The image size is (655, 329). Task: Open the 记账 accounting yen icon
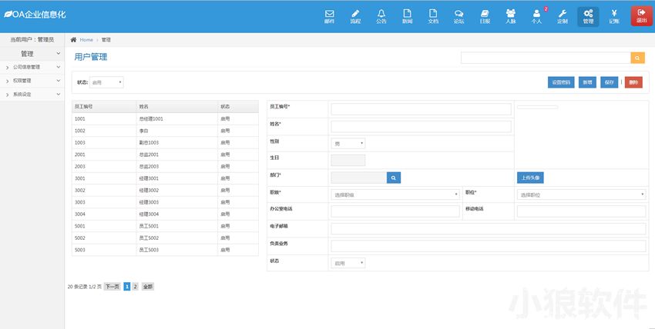click(614, 16)
